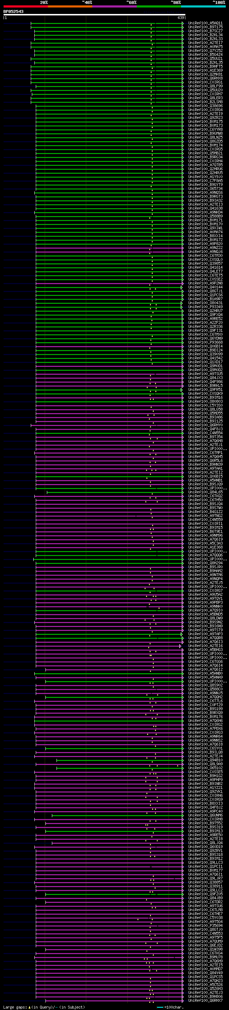Click the alignment bar for UniRef100_Q9M0D1
The height and width of the screenshot is (1010, 229).
coord(109,366)
